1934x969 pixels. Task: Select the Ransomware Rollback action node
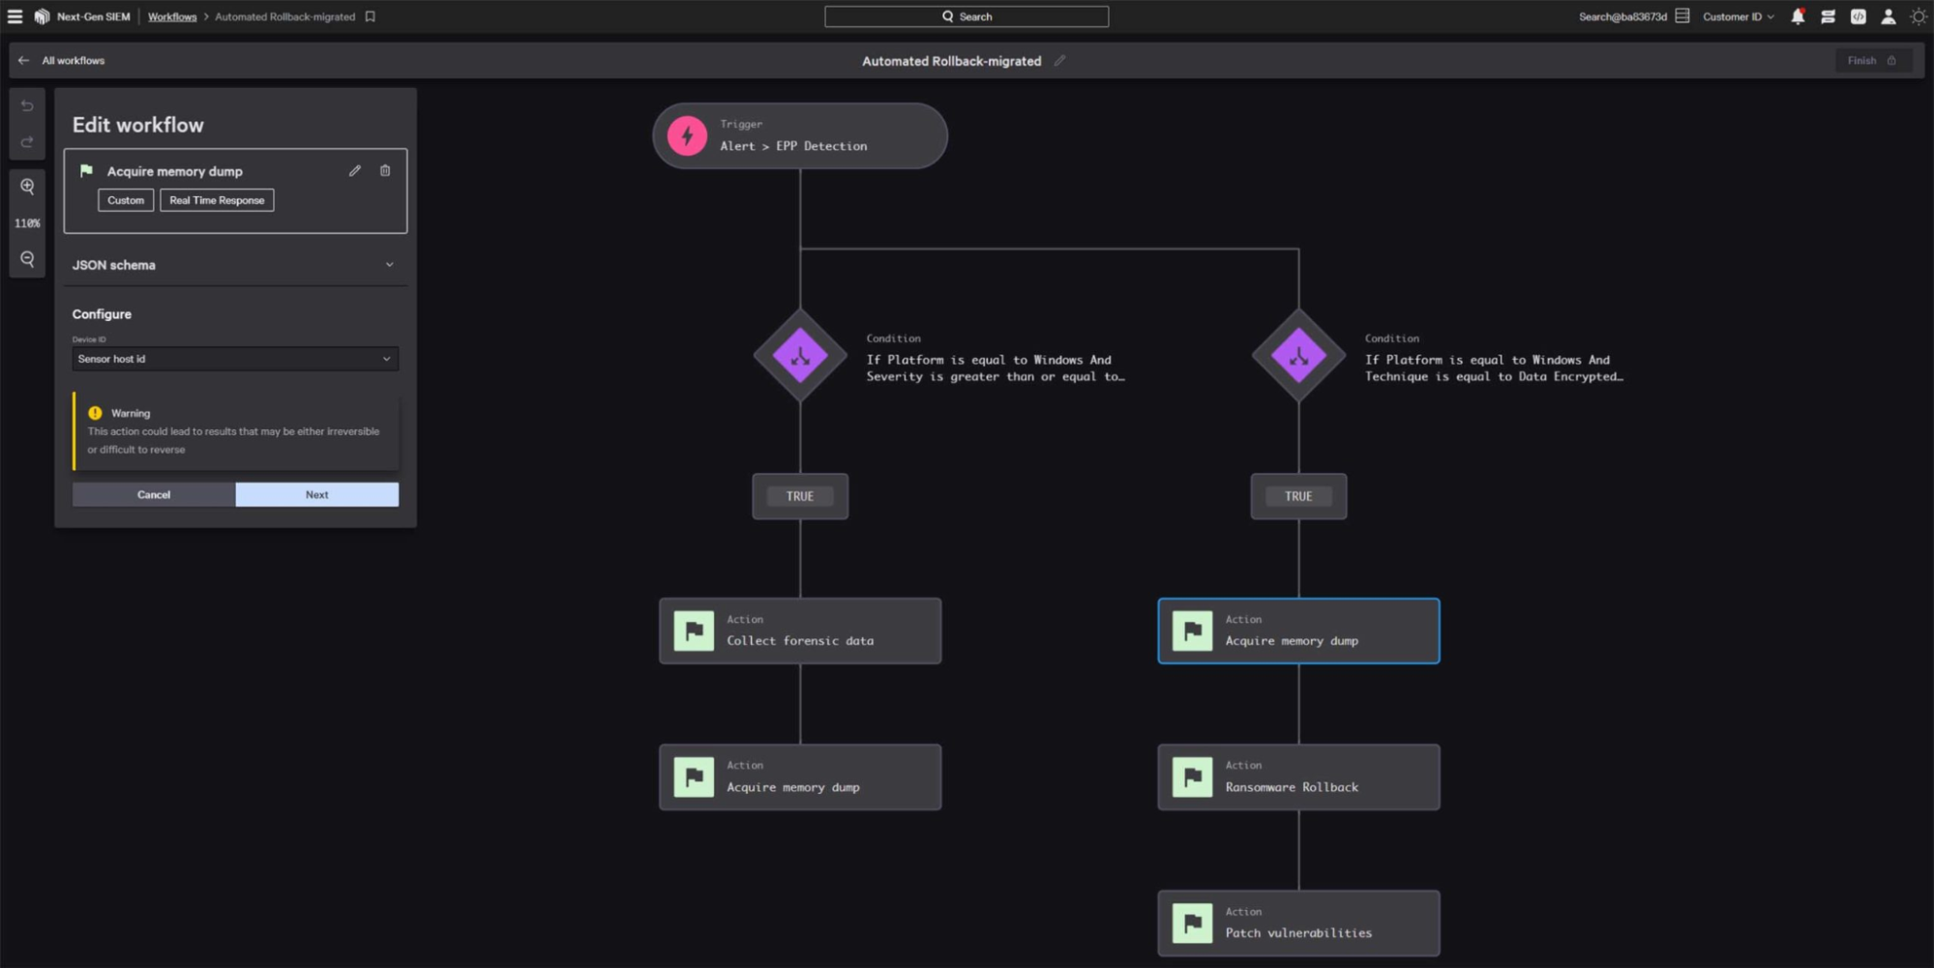(1298, 778)
